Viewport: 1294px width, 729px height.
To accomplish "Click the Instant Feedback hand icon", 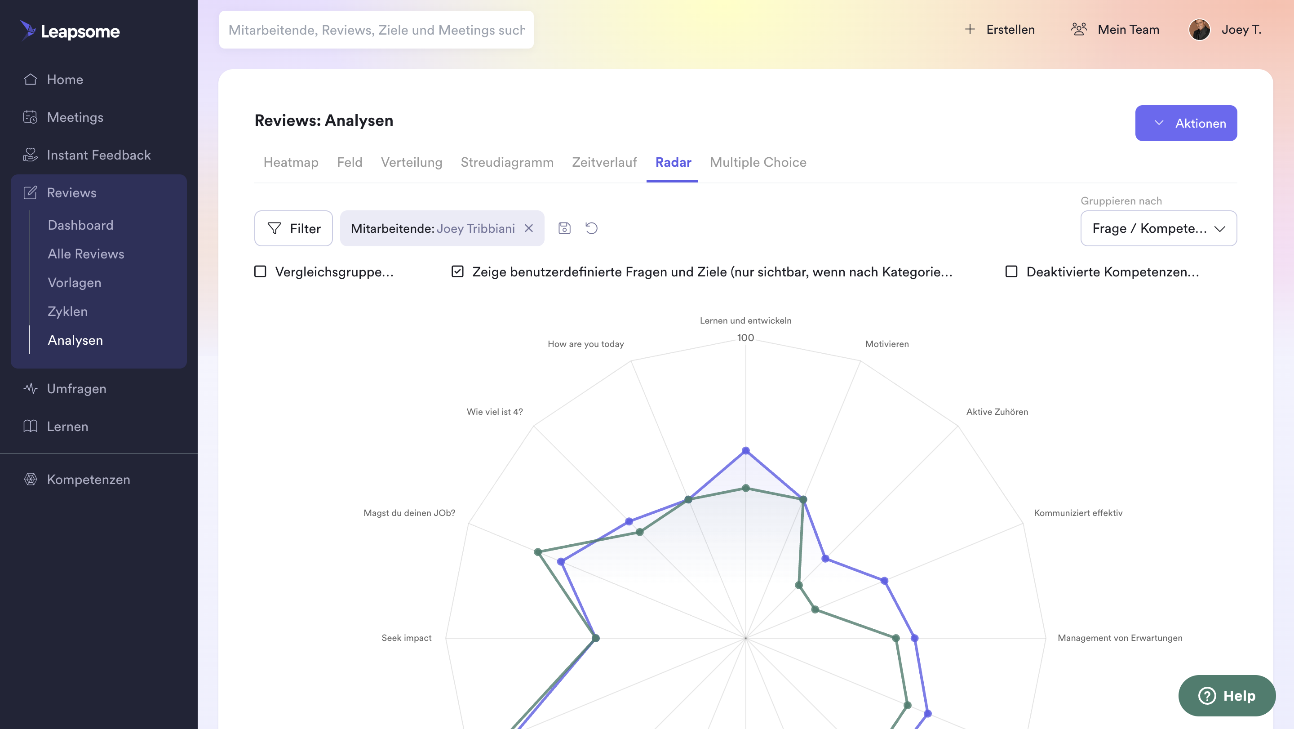I will pos(30,155).
